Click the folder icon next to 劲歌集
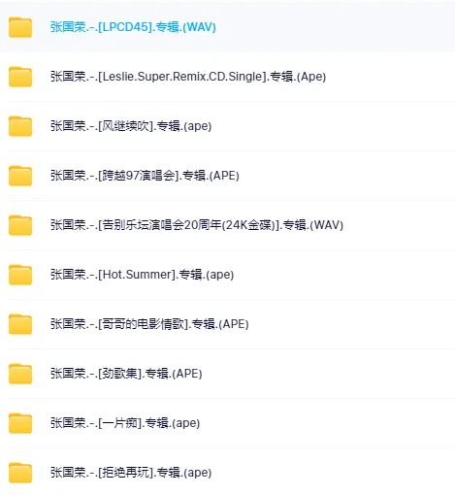Screen dimensions: 455x495 tap(20, 374)
